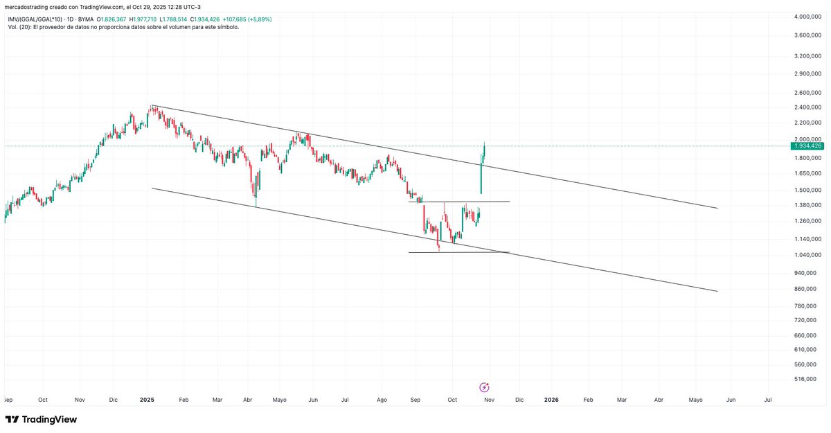Viewport: 831px width, 433px height.
Task: Click the 2.400,000 price axis label
Action: (x=808, y=107)
